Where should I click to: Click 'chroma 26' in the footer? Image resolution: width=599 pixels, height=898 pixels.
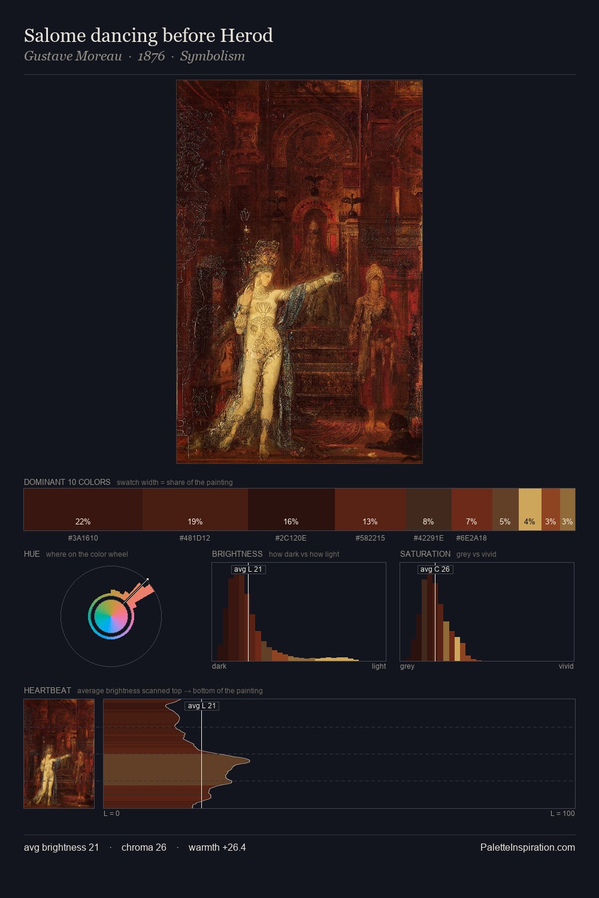[x=144, y=848]
